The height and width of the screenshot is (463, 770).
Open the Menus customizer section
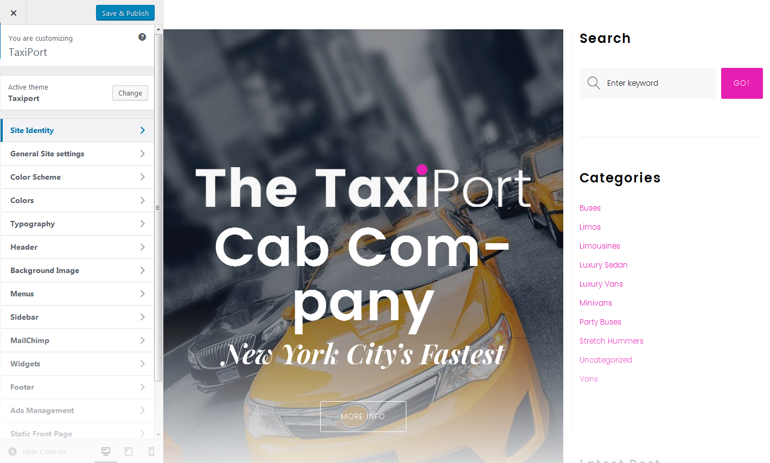77,294
